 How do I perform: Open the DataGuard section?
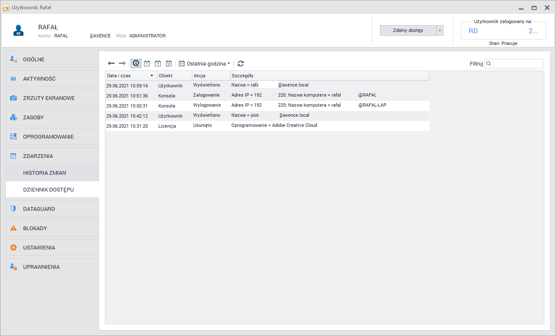[x=39, y=209]
